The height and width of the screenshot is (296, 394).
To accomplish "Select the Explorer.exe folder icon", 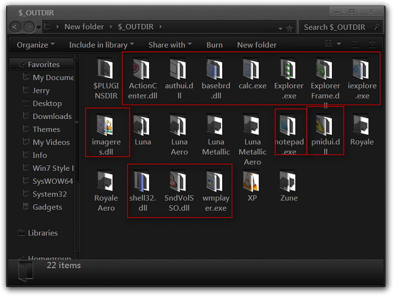I will [288, 69].
